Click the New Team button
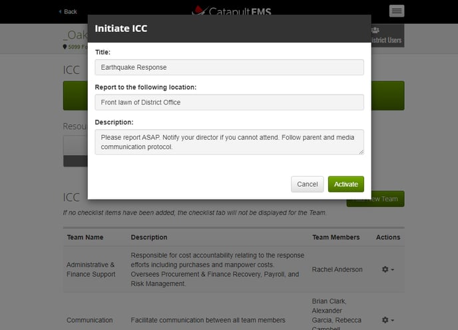 (x=386, y=198)
